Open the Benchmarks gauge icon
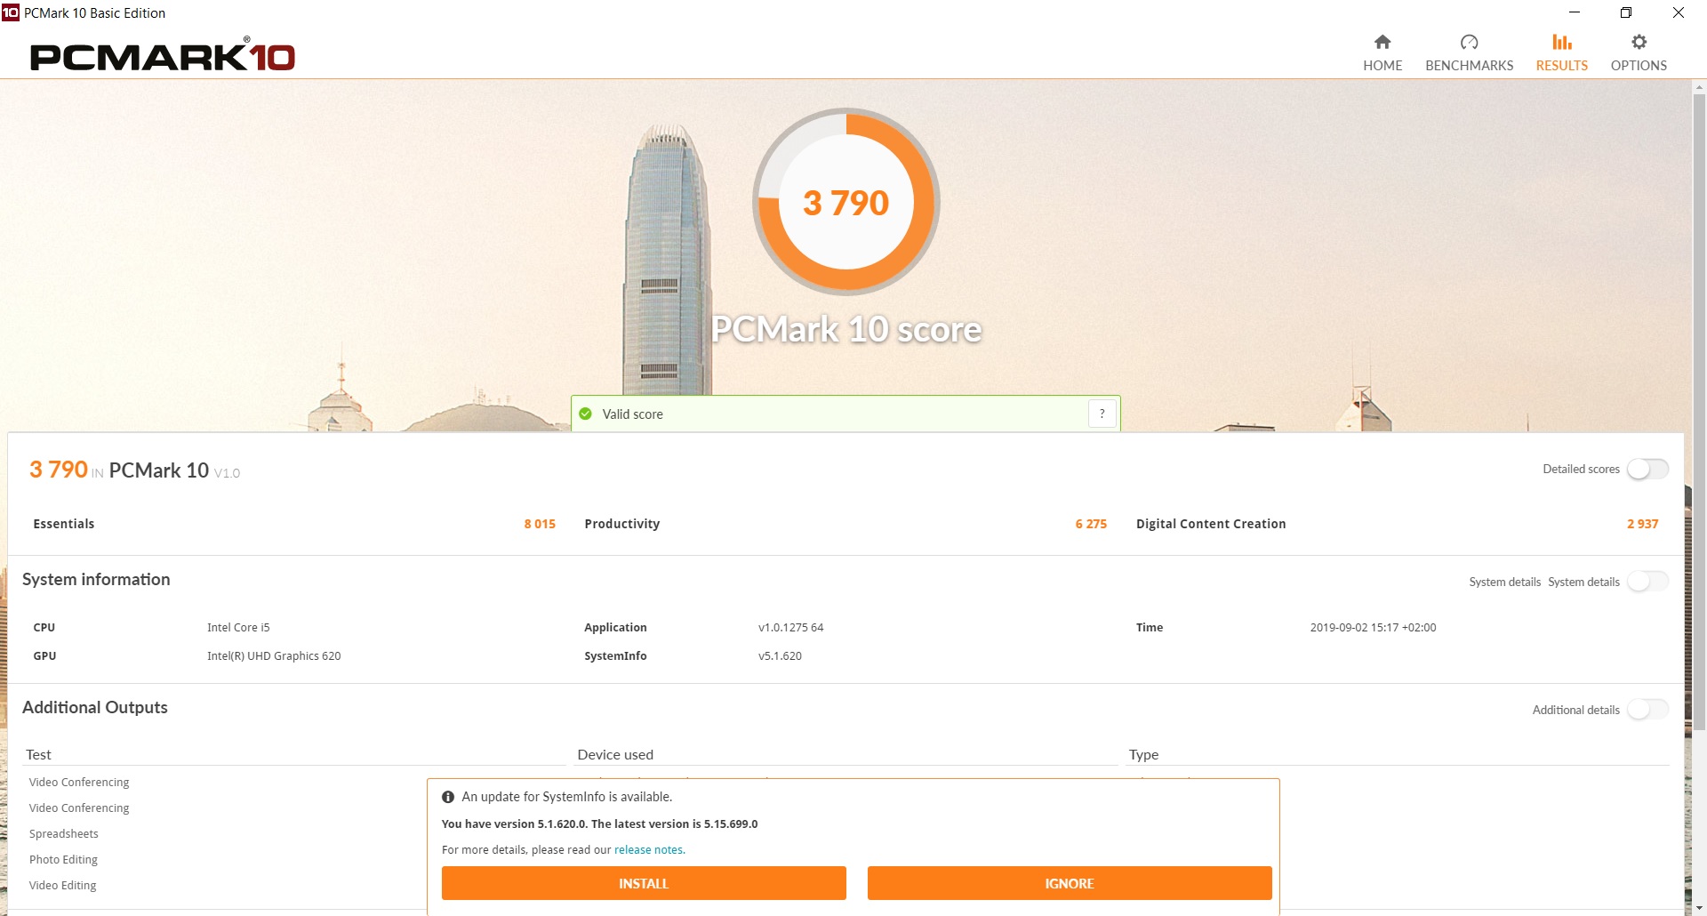 click(x=1469, y=42)
